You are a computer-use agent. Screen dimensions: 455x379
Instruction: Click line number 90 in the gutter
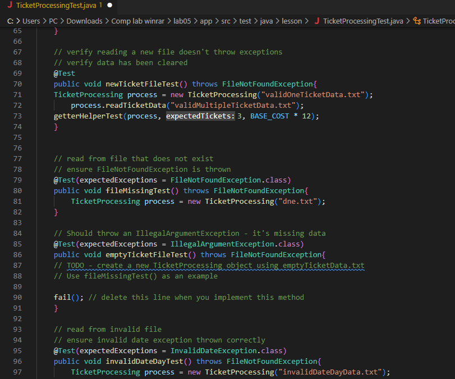[17, 298]
